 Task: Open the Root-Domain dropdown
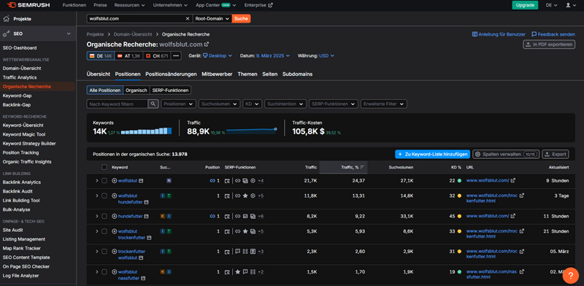212,19
